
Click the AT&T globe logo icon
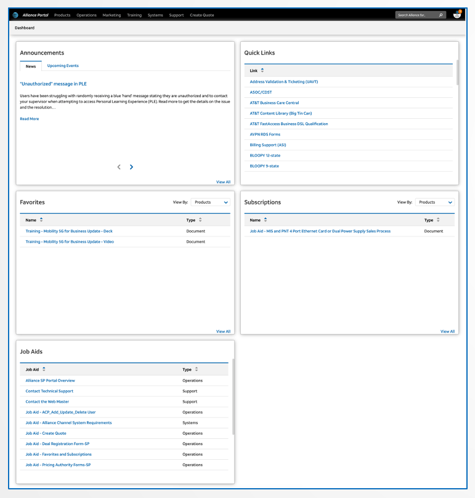(15, 15)
